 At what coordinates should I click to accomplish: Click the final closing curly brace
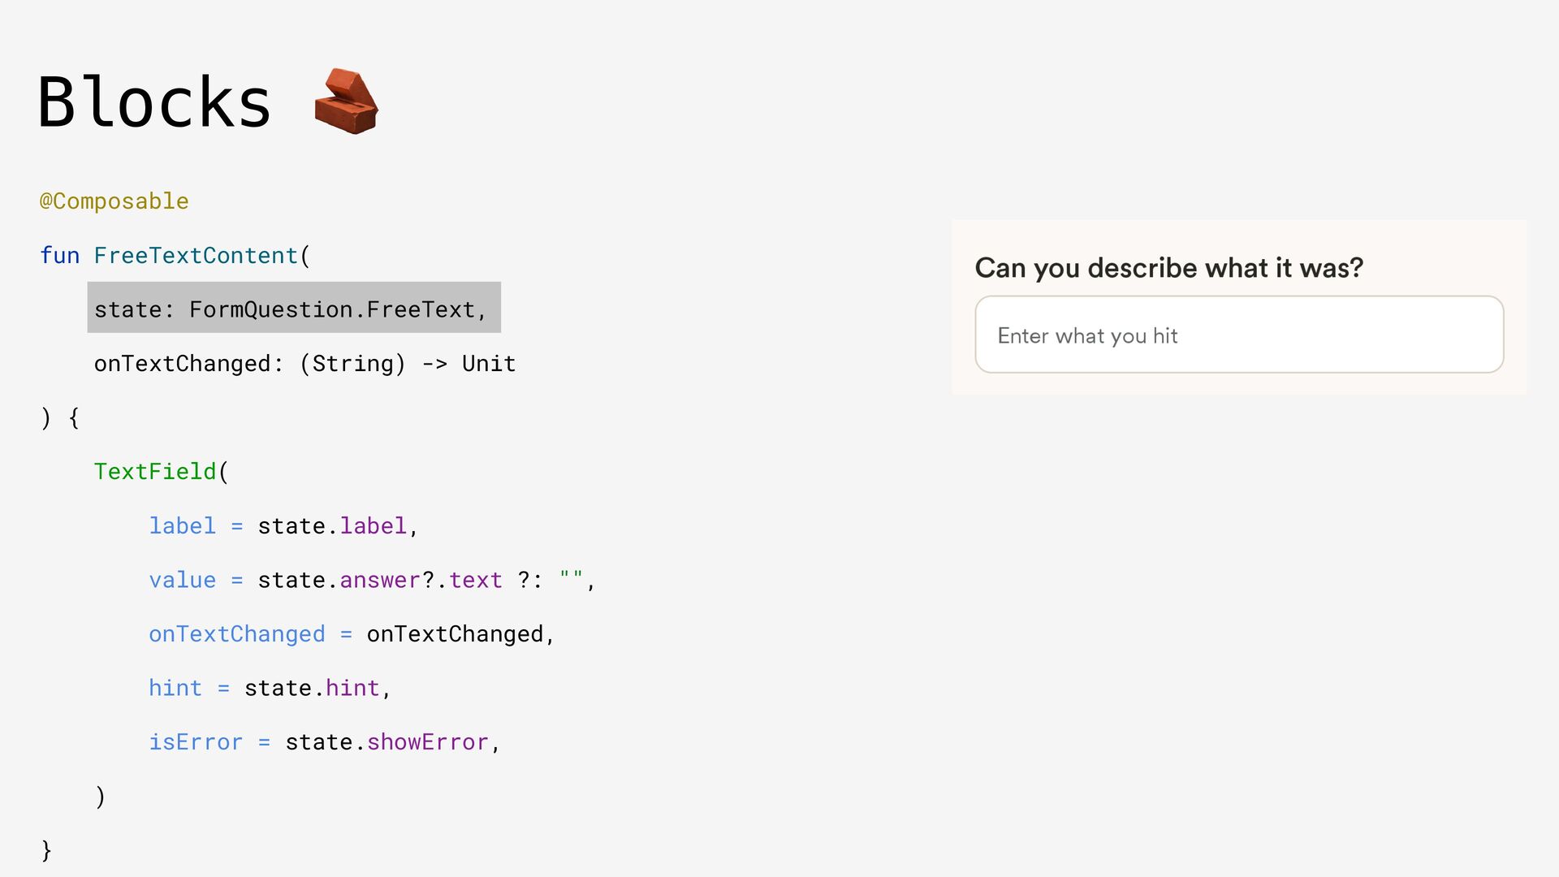coord(46,850)
